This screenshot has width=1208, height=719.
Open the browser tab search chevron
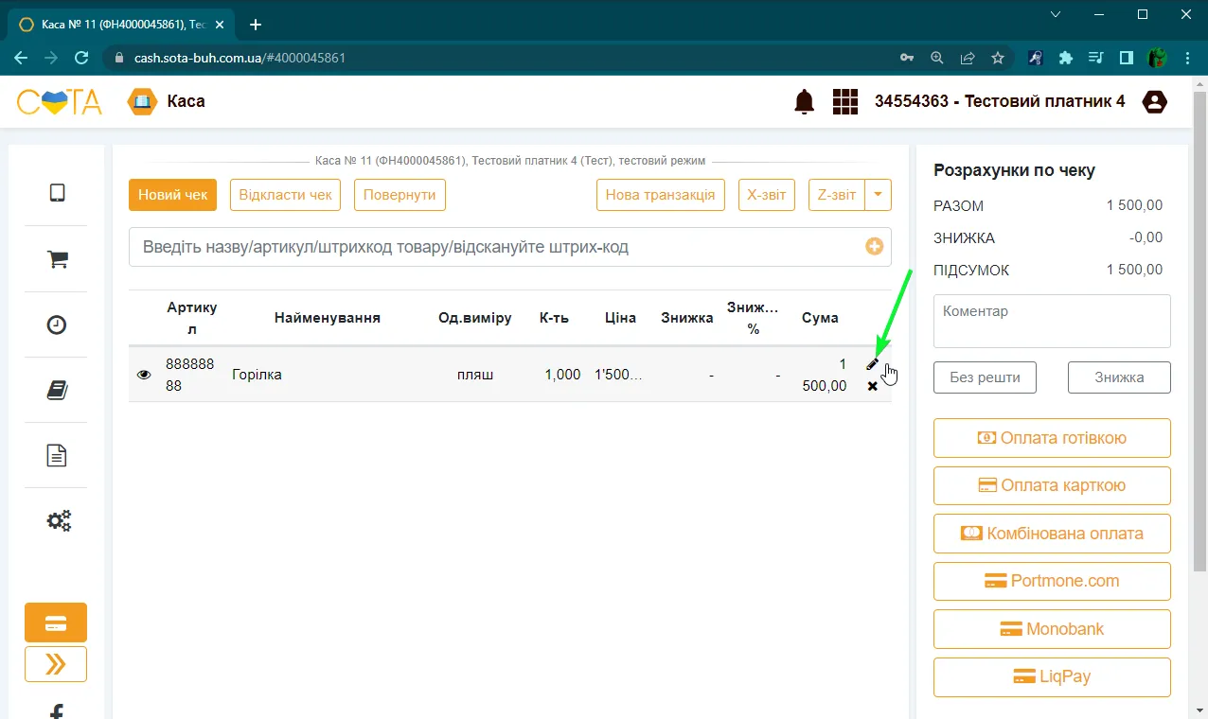[x=1057, y=14]
